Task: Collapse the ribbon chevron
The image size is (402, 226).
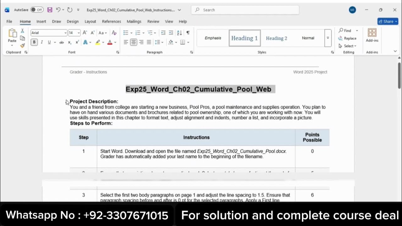Action: [395, 51]
